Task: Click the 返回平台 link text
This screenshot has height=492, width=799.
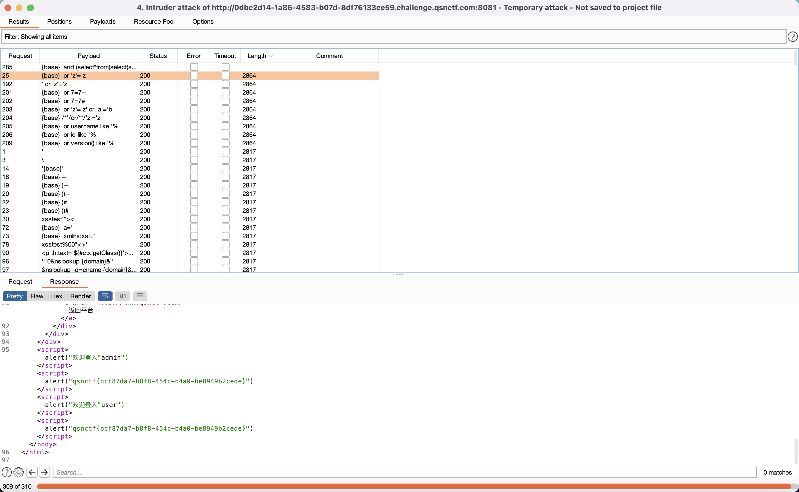Action: click(x=81, y=310)
